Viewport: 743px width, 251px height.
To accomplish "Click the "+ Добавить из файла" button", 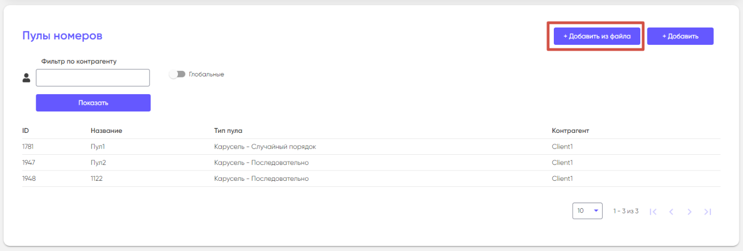I will coord(597,36).
